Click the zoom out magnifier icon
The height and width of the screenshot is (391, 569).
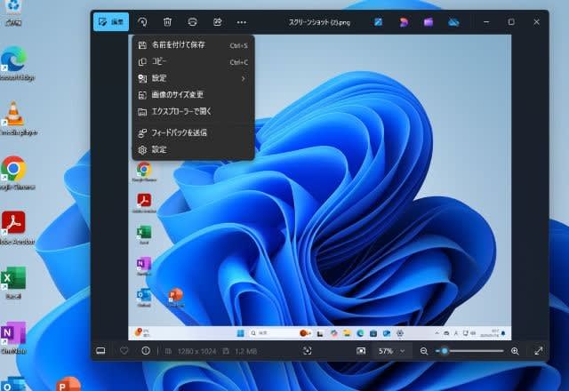coord(423,351)
